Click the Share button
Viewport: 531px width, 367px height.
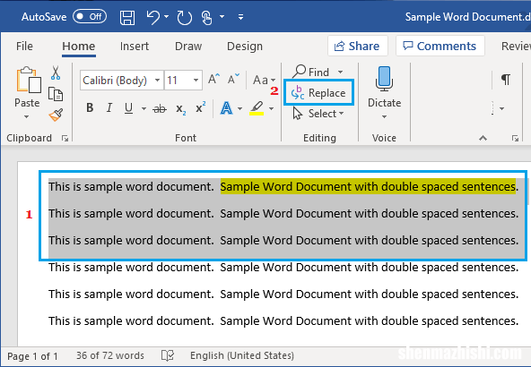(358, 46)
